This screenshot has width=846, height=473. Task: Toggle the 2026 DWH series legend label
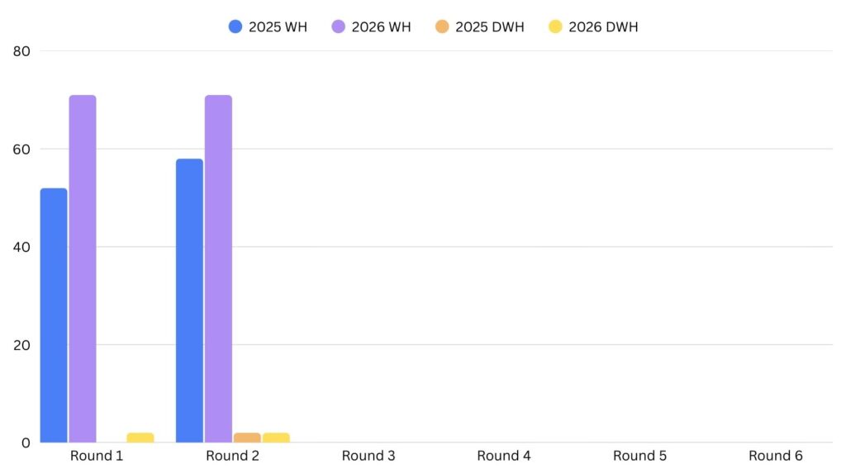click(x=603, y=26)
